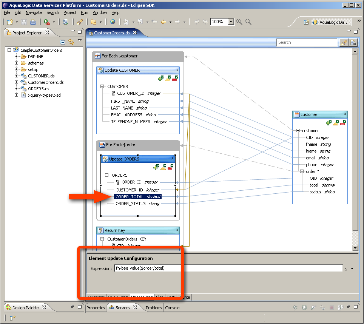Open the Design Palette view tab
This screenshot has width=364, height=324.
pos(26,308)
